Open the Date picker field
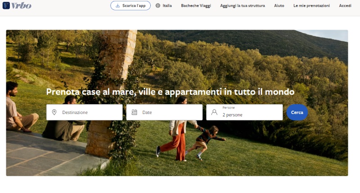 (164, 112)
